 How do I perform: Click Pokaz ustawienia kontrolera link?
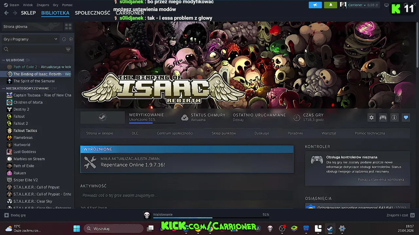coord(381,180)
